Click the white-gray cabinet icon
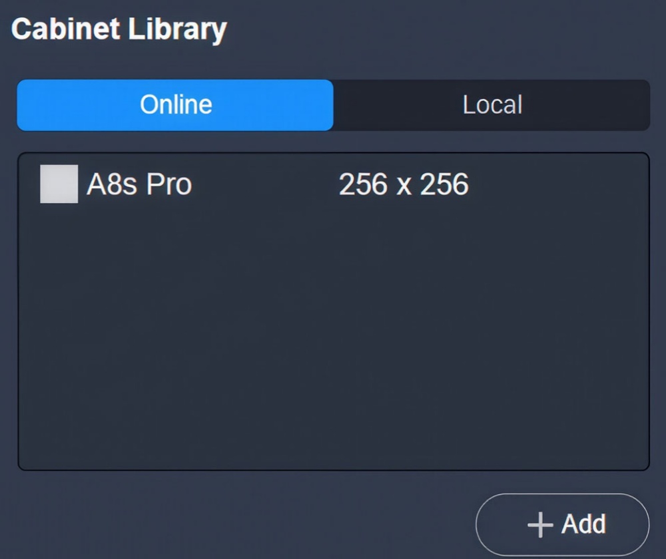666x559 pixels. (x=59, y=184)
